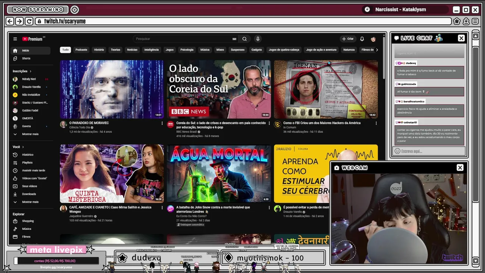Expand Mostrar mais under Você
Image resolution: width=485 pixels, height=273 pixels.
click(x=30, y=202)
